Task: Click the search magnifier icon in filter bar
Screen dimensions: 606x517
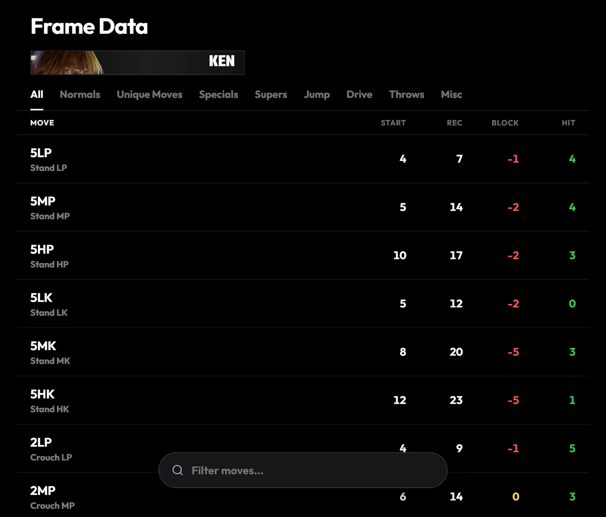Action: (x=178, y=470)
